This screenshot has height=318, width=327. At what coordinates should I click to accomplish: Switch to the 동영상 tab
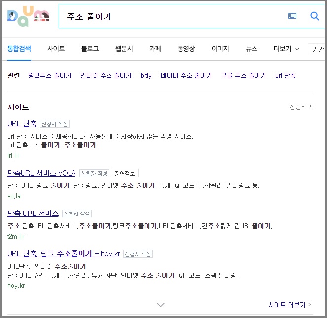186,49
